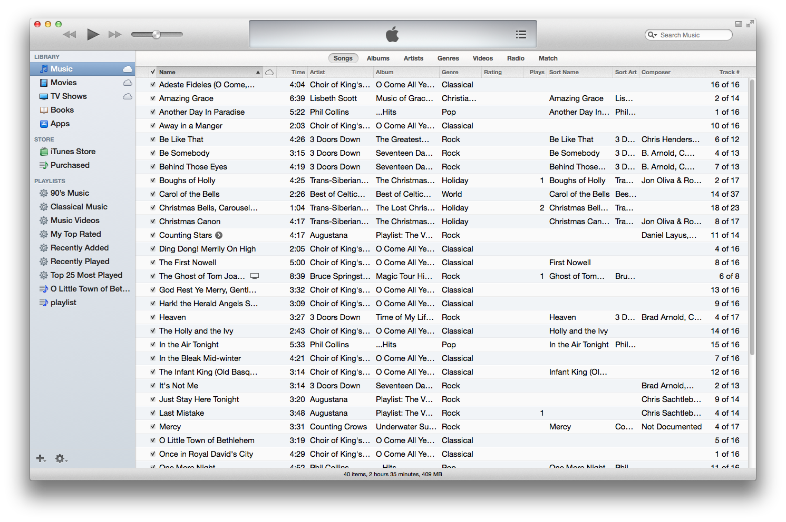Viewport: 786px width, 522px height.
Task: Open the Movies library icon
Action: [44, 83]
